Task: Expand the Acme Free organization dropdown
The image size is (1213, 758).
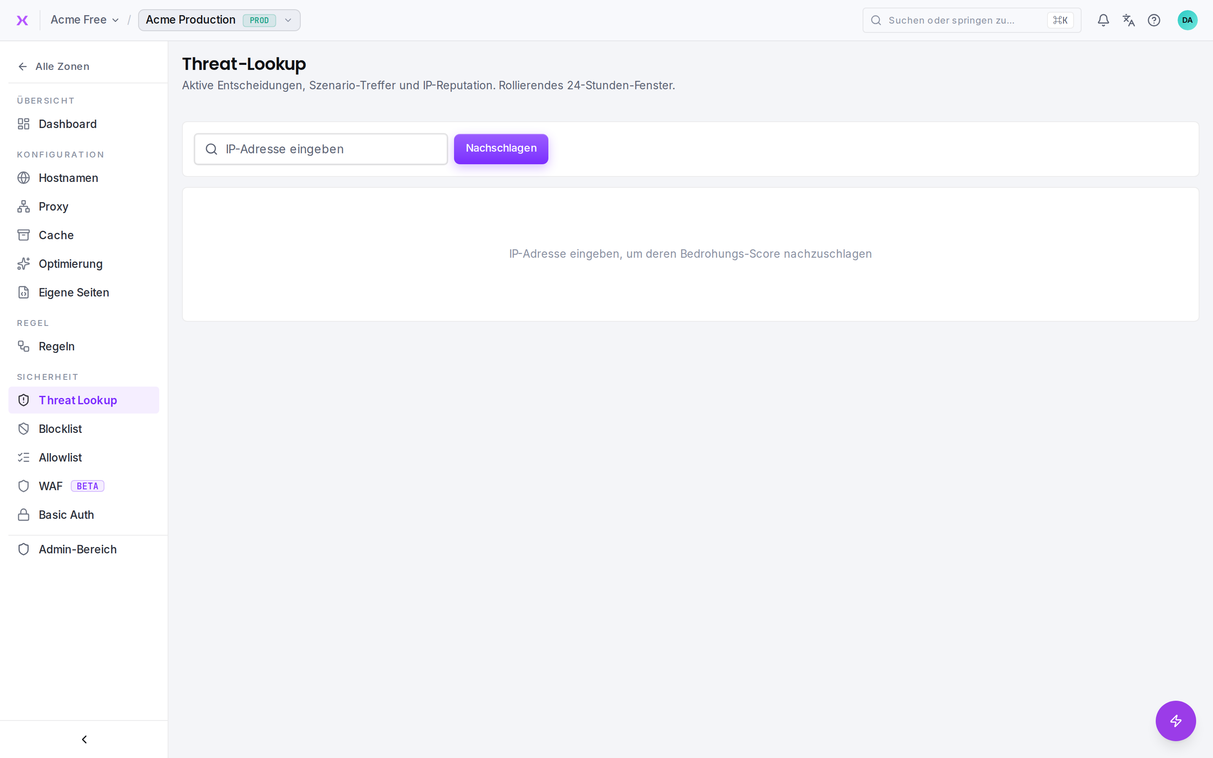Action: point(85,20)
